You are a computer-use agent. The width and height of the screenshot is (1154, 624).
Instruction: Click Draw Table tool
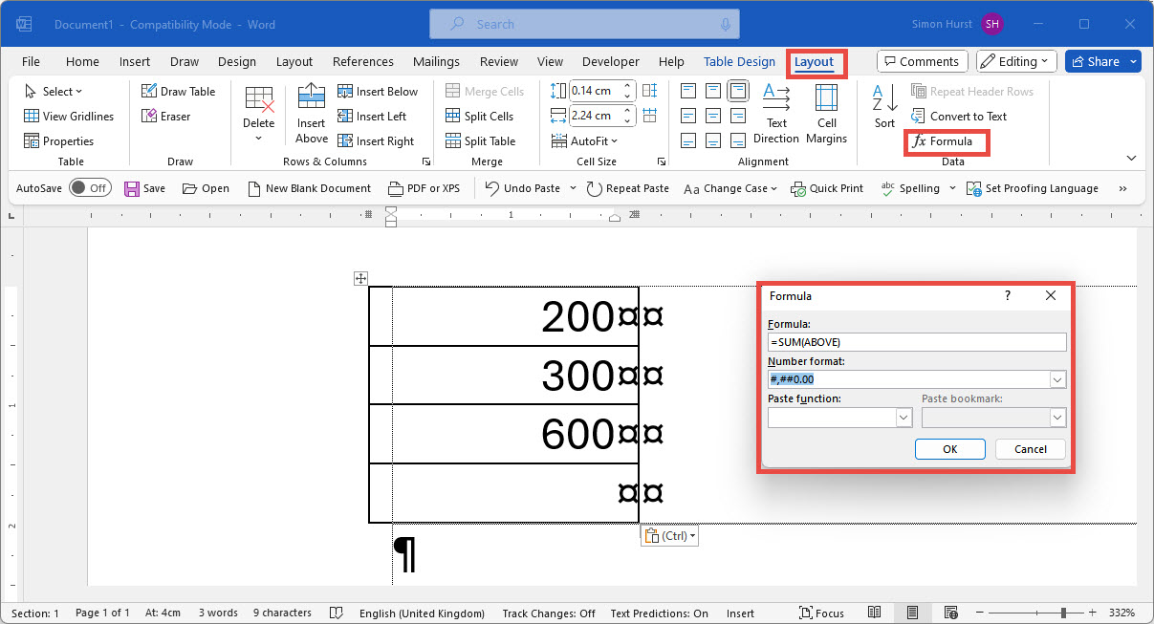(179, 92)
